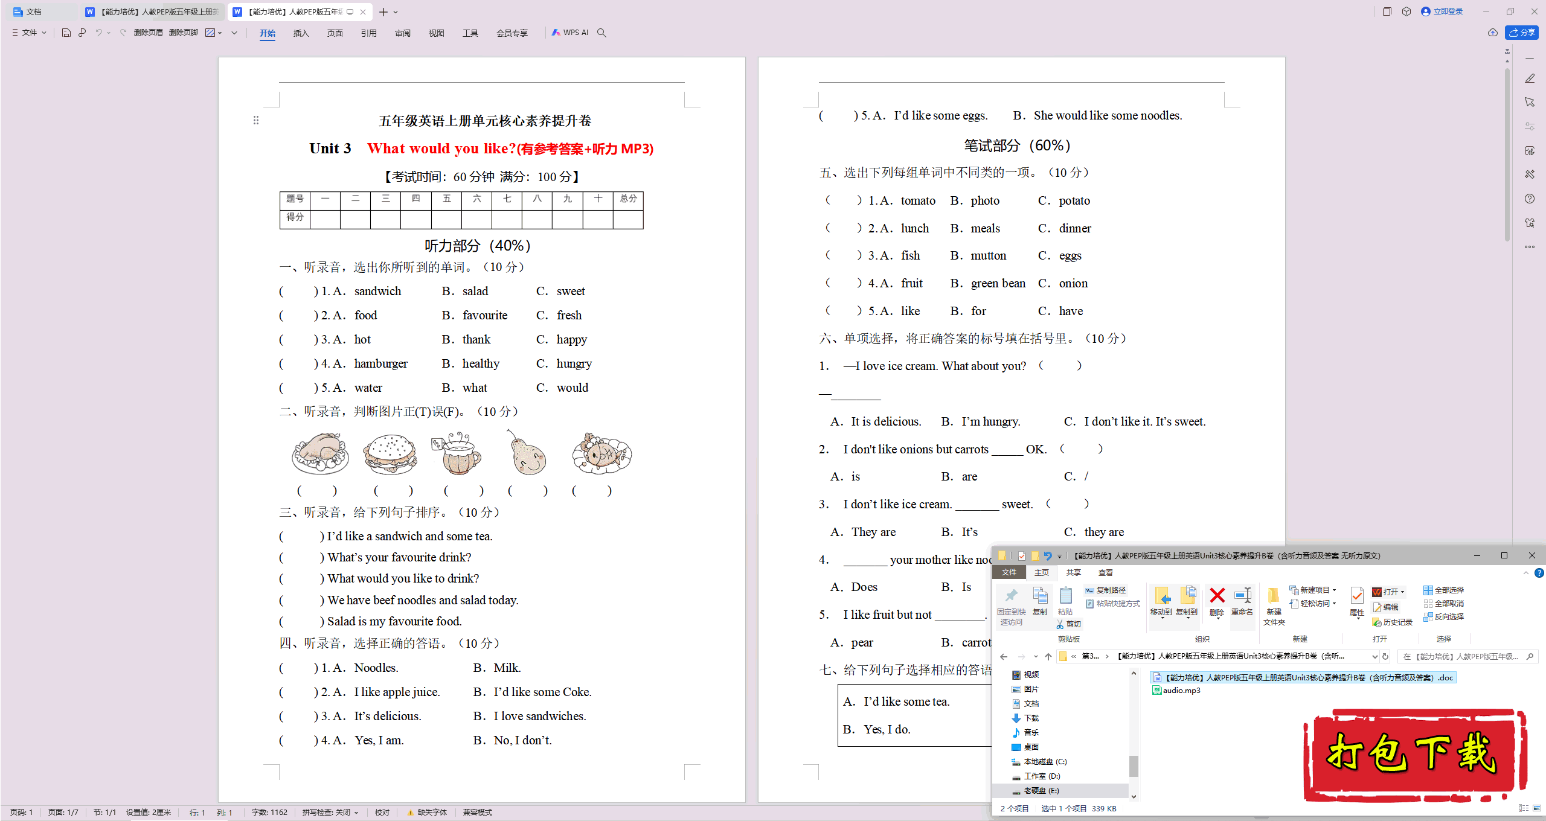Screen dimensions: 1546x821
Task: Expand Explorer address bar history dropdown
Action: 1375,656
